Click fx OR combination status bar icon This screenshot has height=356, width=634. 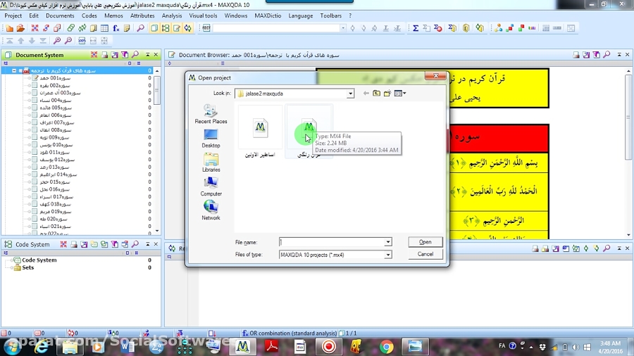pos(245,333)
